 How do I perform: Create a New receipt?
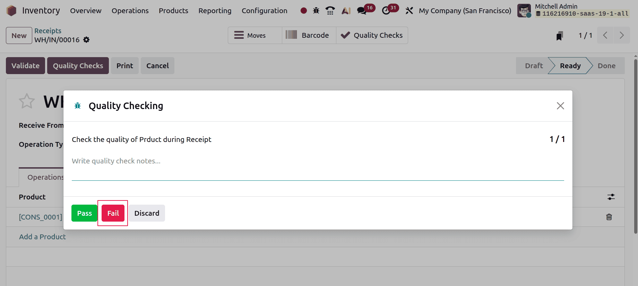19,35
